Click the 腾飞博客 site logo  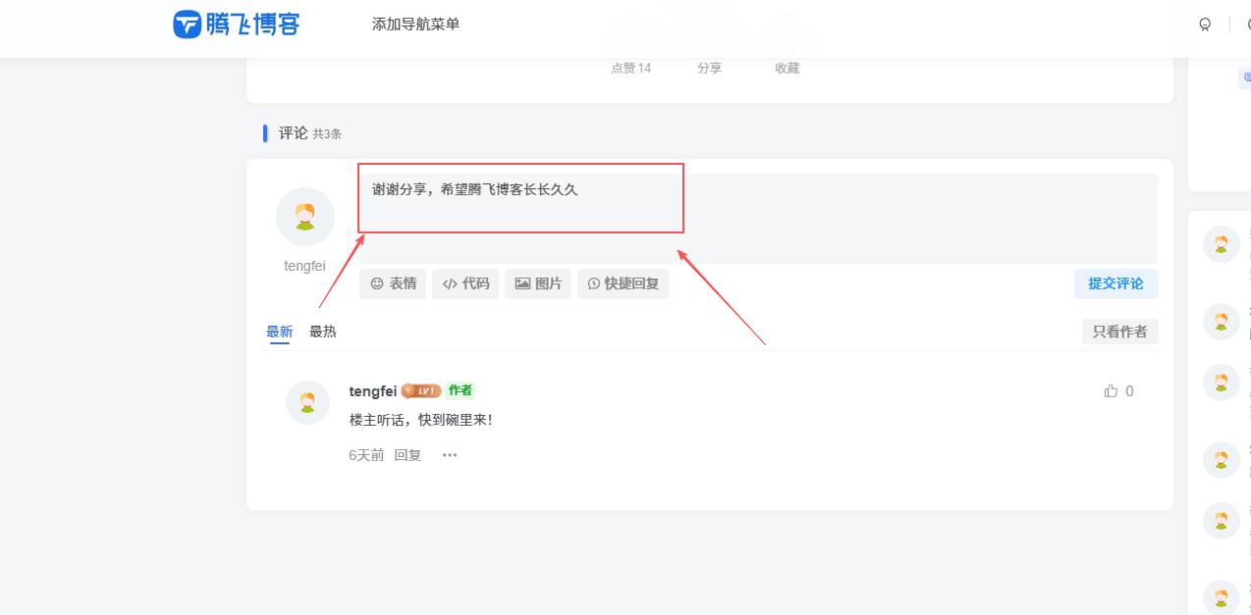point(236,24)
